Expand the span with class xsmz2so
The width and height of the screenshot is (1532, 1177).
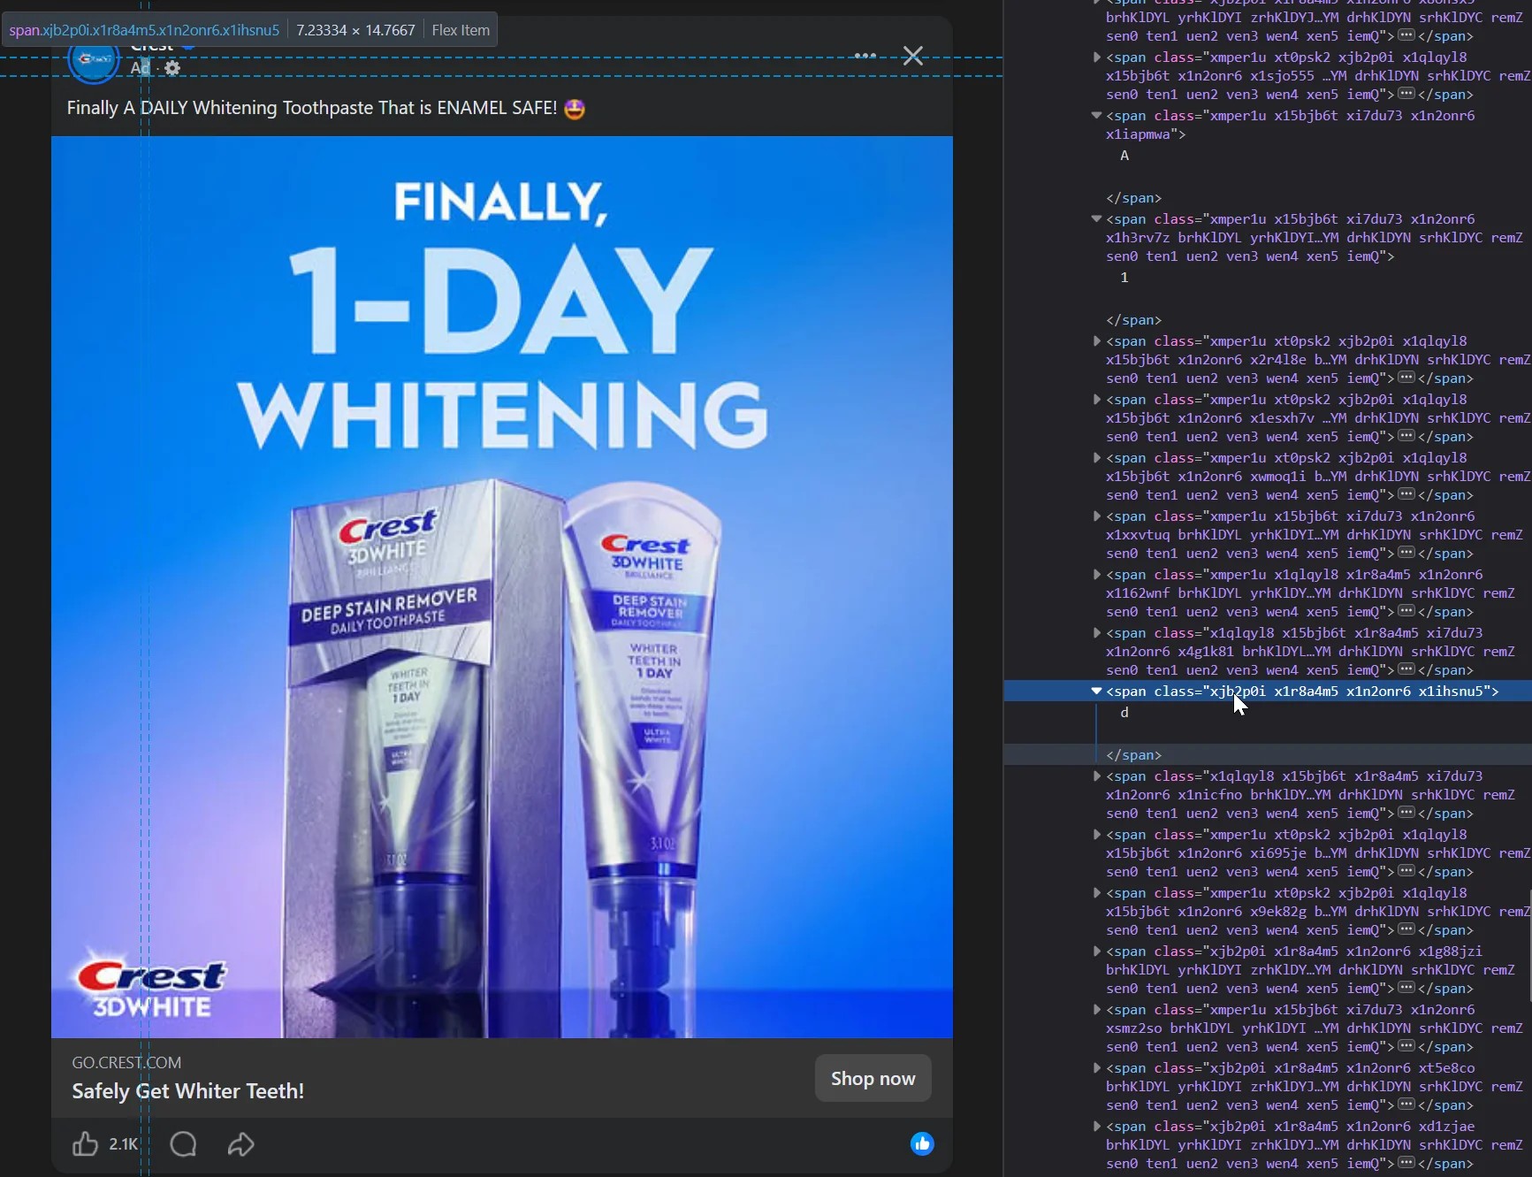point(1097,1010)
